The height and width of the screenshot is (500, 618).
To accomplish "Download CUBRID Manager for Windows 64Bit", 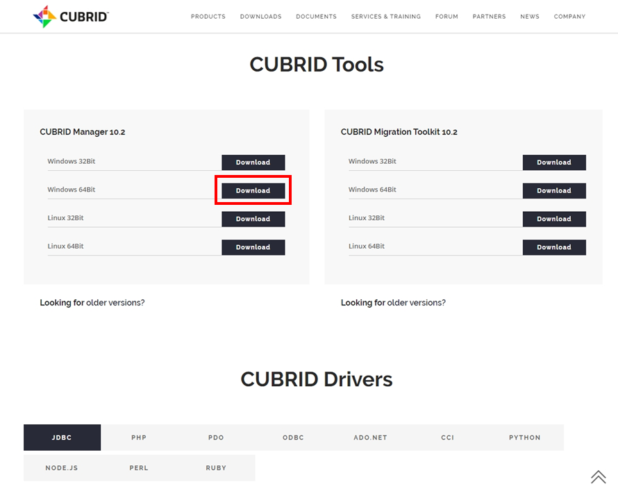I will point(253,191).
